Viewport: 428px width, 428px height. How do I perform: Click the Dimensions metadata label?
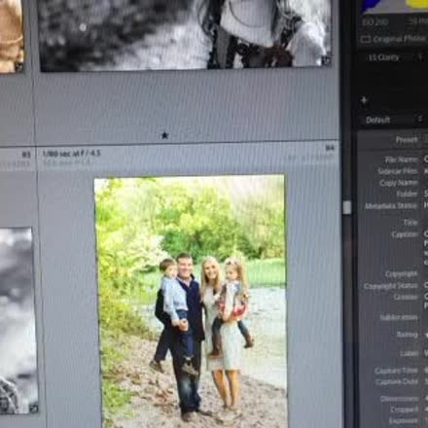point(399,399)
